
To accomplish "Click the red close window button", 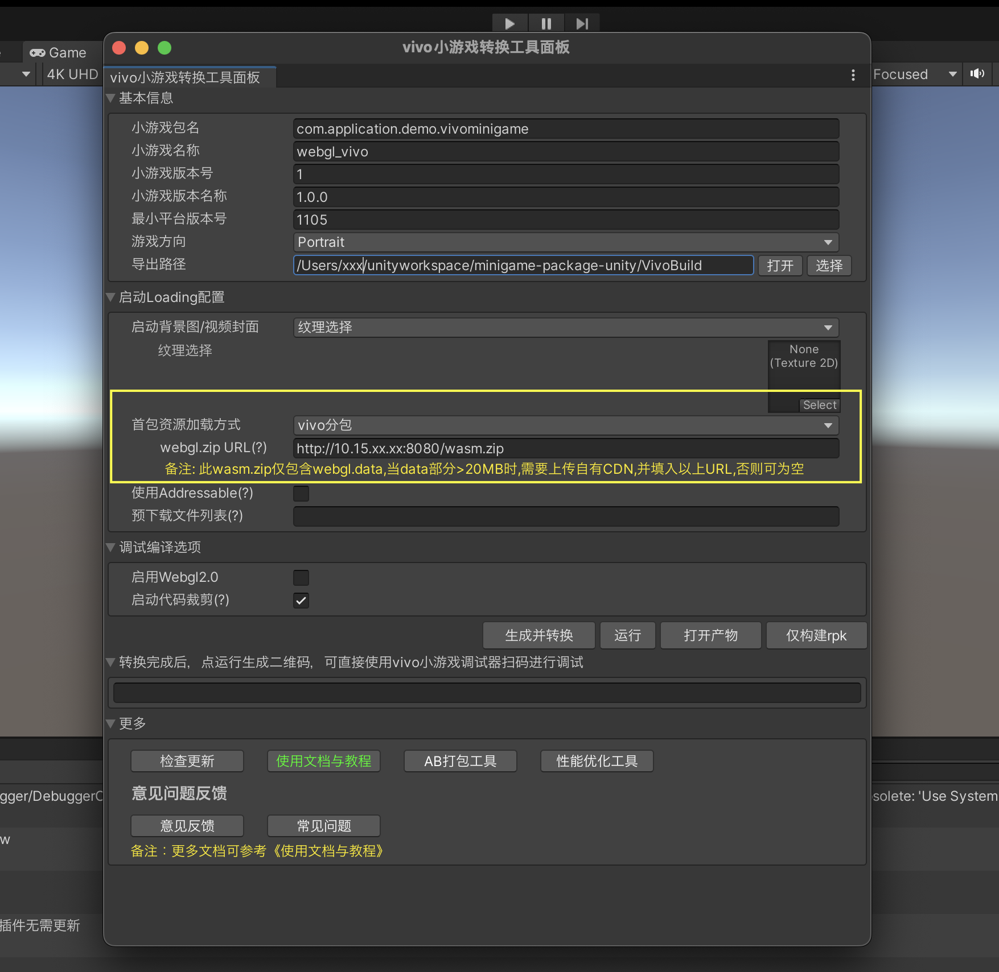I will (x=119, y=48).
